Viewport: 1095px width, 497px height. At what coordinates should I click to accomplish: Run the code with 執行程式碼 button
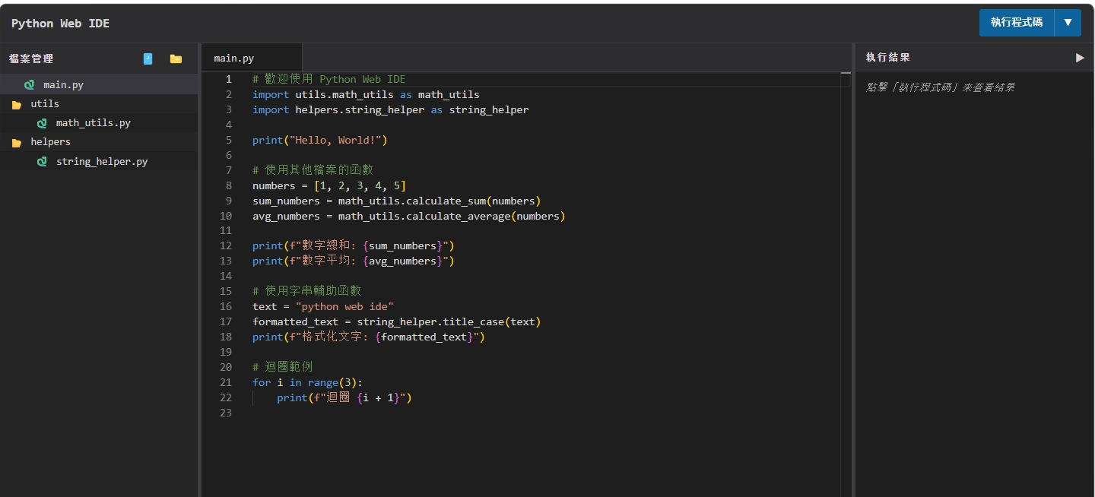tap(1017, 22)
